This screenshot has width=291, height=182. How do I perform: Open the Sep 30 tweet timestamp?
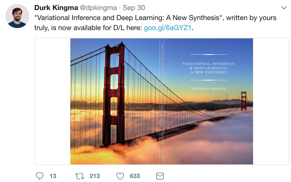pos(134,8)
